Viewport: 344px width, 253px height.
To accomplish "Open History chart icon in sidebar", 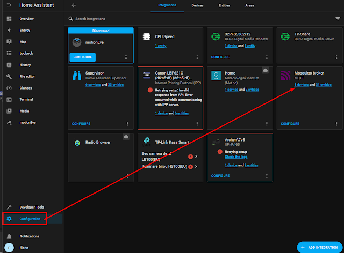I will [x=9, y=65].
